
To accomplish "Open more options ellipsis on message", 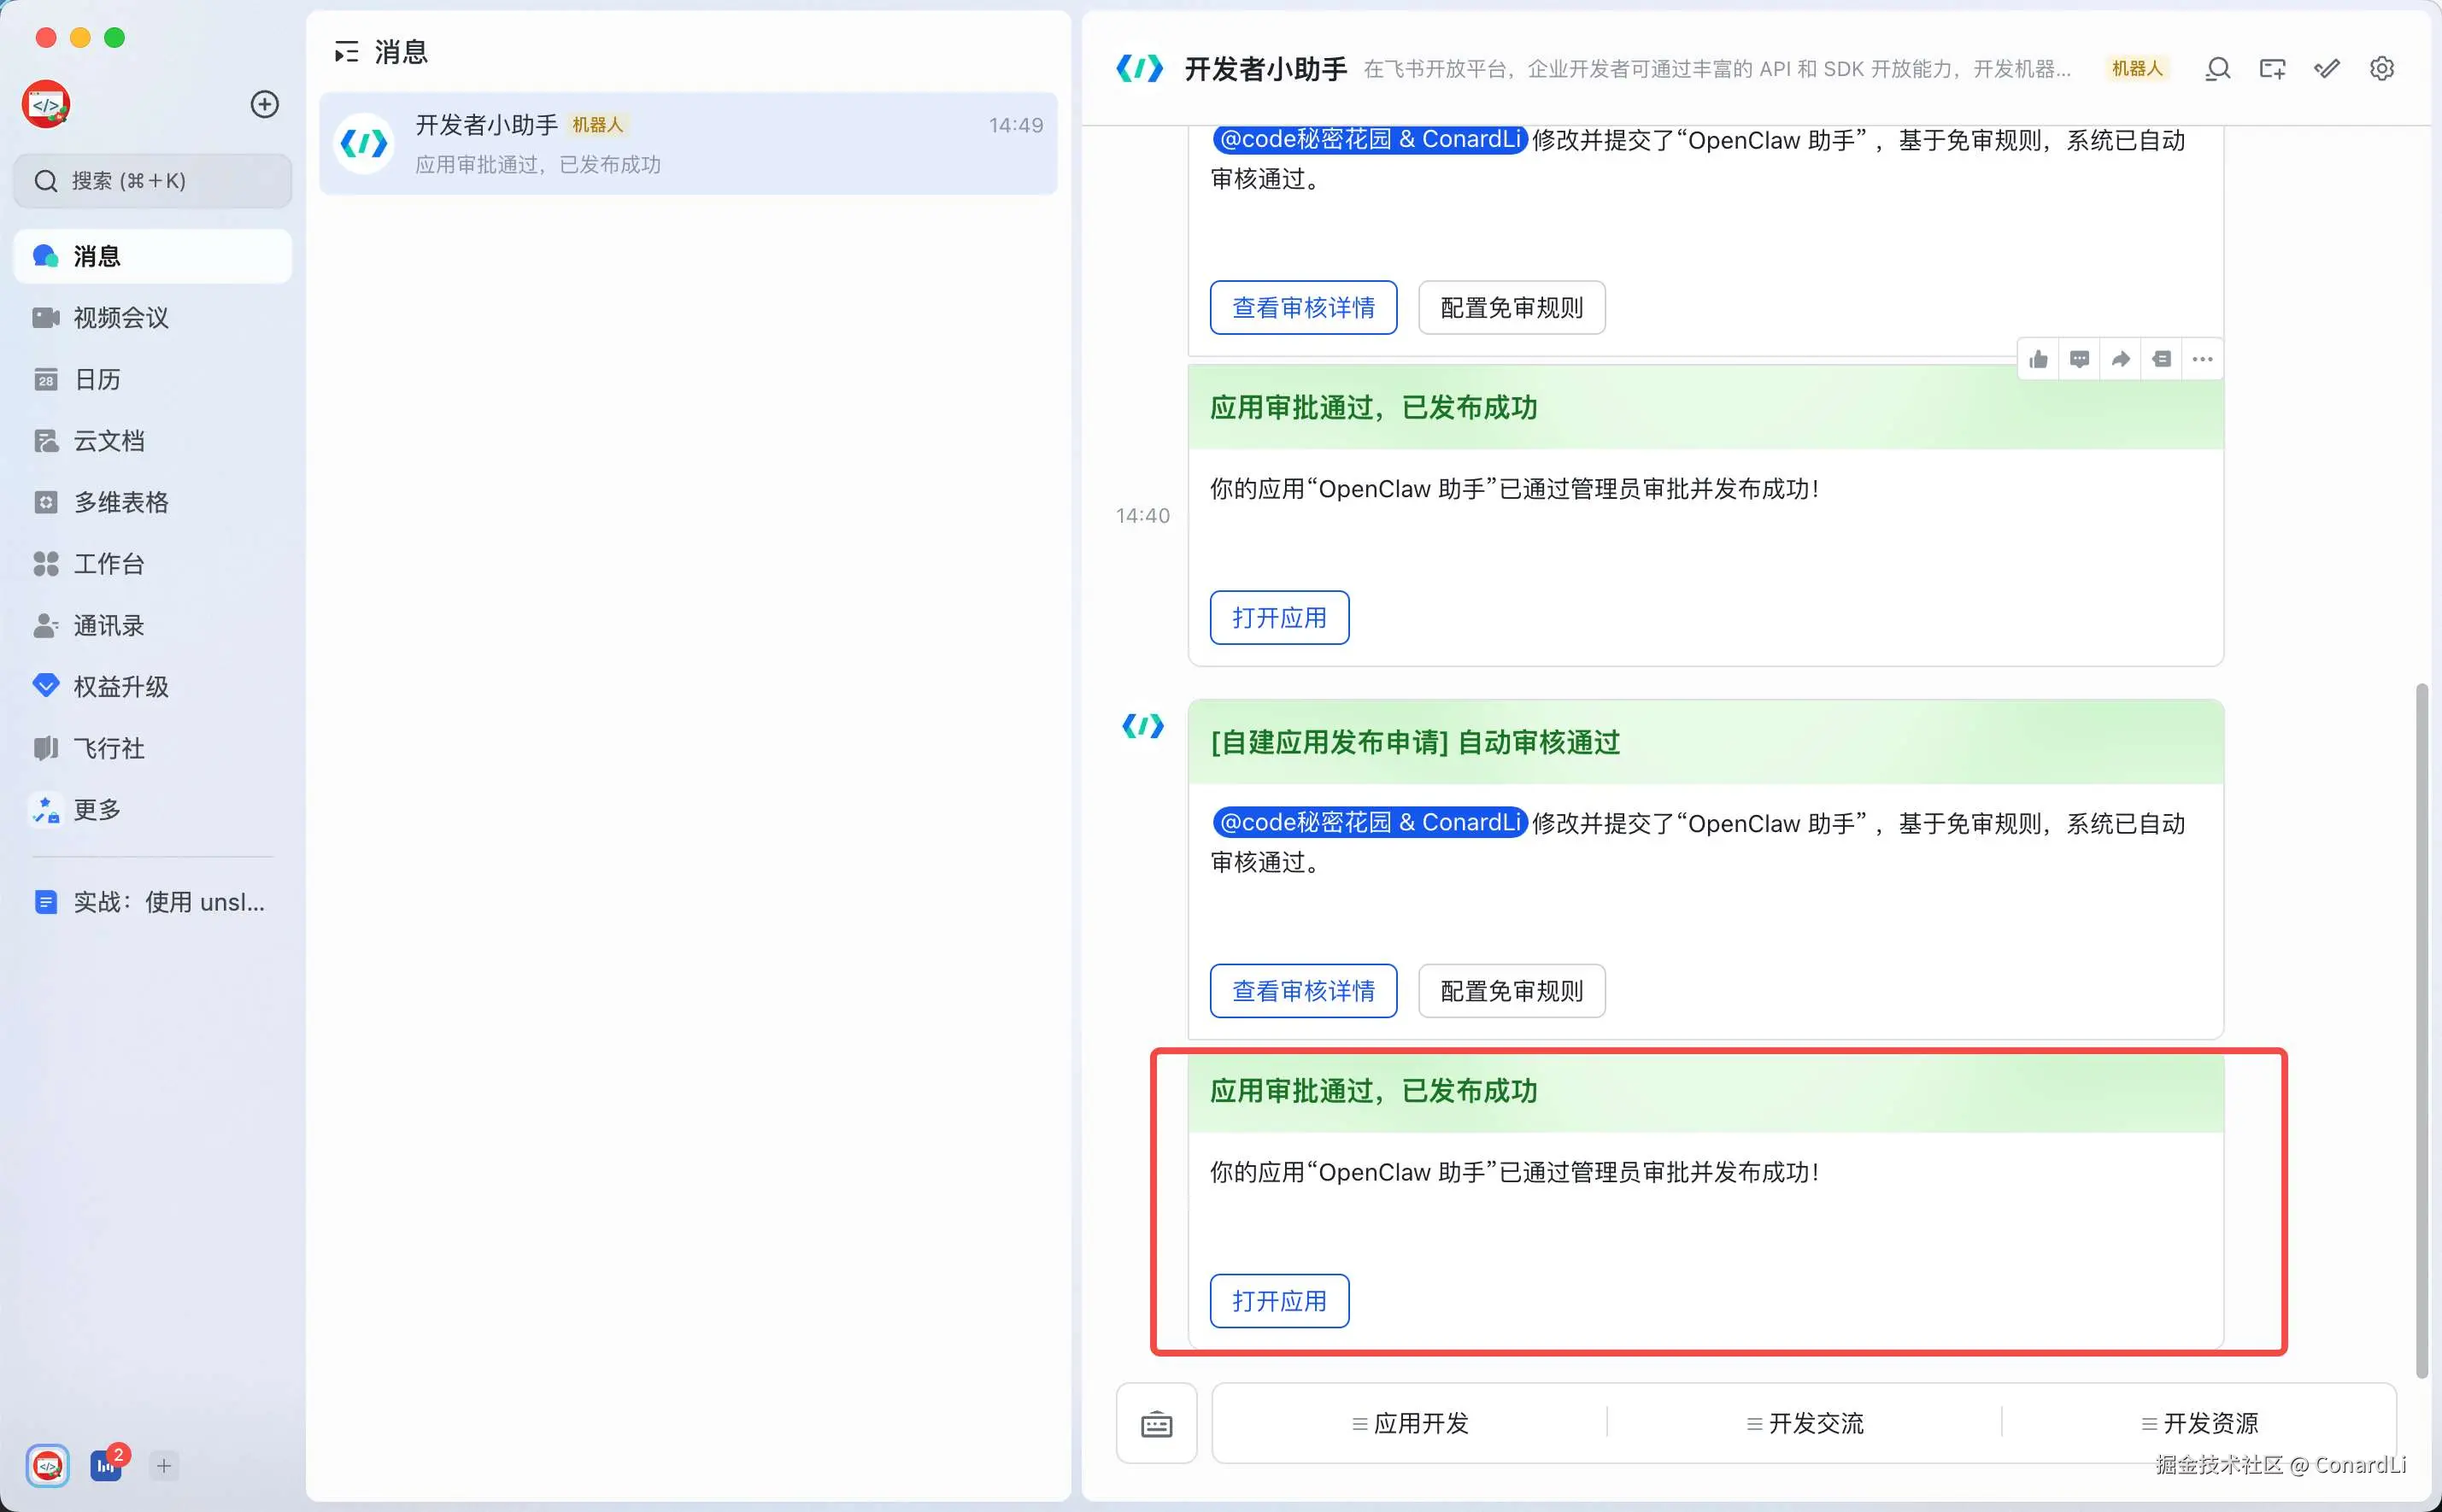I will pos(2202,359).
